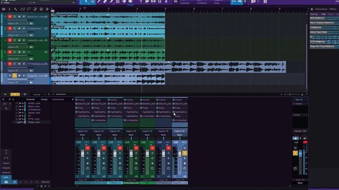Click the add plus icon beside the Instruments tab in console
This screenshot has width=339, height=190.
[x=73, y=99]
